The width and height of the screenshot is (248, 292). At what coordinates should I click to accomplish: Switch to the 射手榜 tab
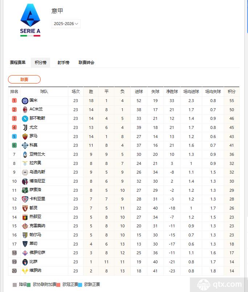(x=63, y=62)
